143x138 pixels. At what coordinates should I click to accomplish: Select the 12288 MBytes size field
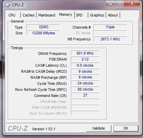tap(43, 33)
